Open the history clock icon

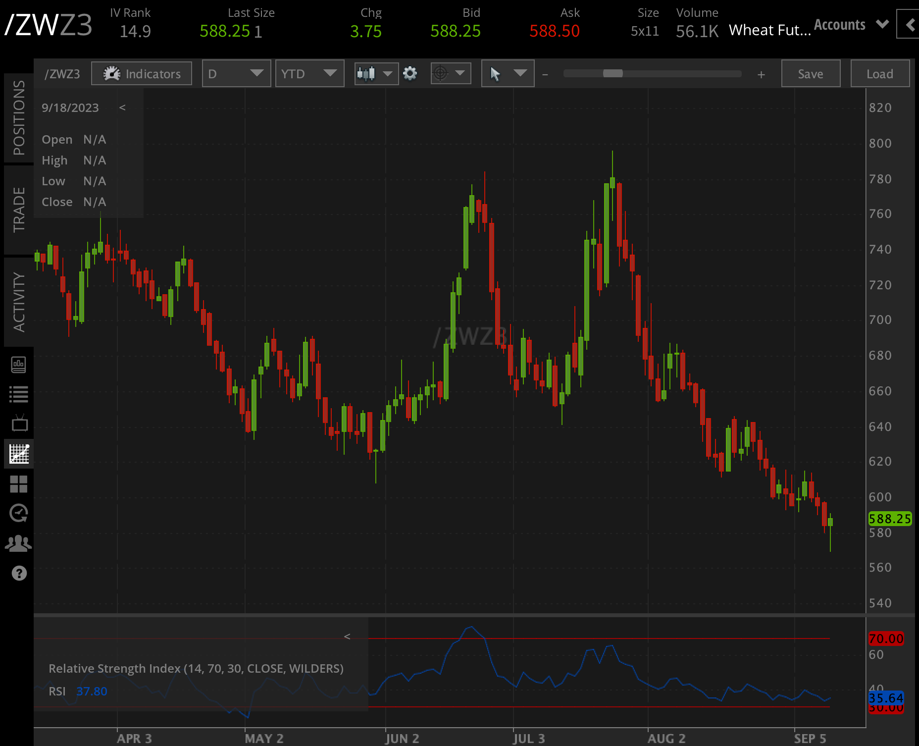coord(19,513)
